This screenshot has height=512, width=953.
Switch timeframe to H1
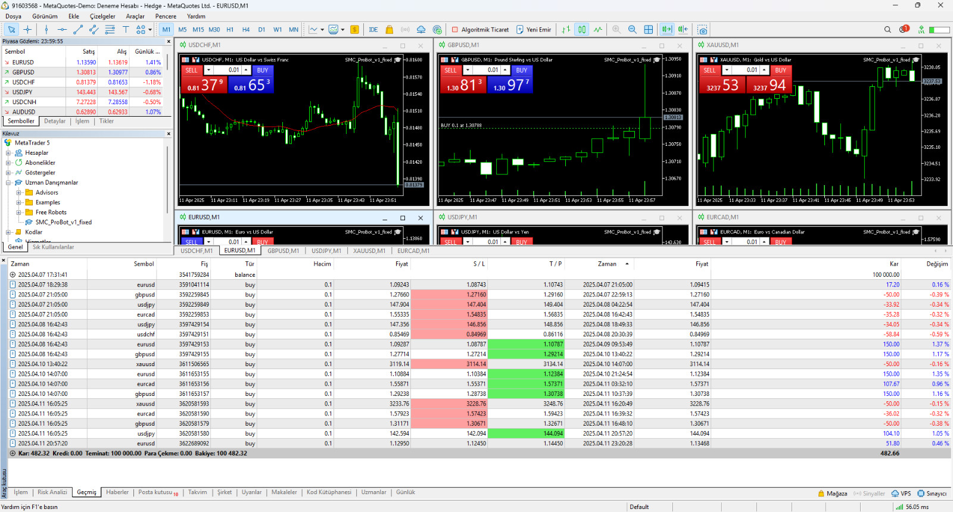coord(230,29)
